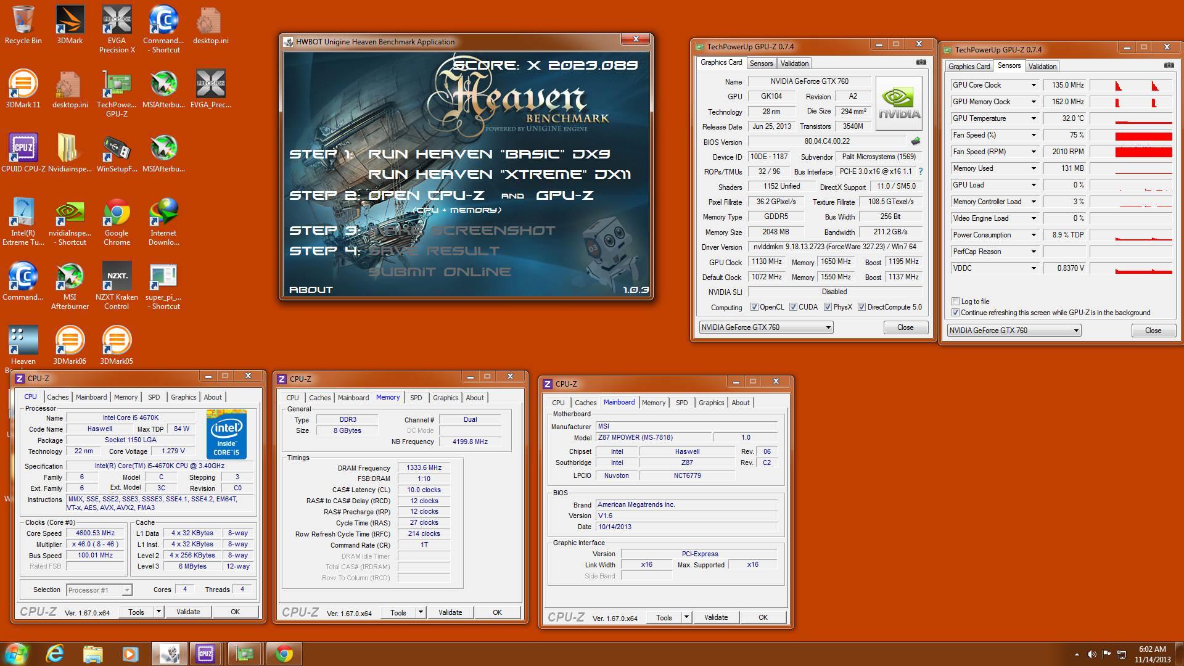Image resolution: width=1184 pixels, height=666 pixels.
Task: Click Run Heaven "Xtreme" DX11
Action: pyautogui.click(x=499, y=175)
